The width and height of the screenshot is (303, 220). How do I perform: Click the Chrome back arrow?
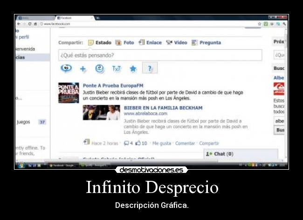click(19, 24)
